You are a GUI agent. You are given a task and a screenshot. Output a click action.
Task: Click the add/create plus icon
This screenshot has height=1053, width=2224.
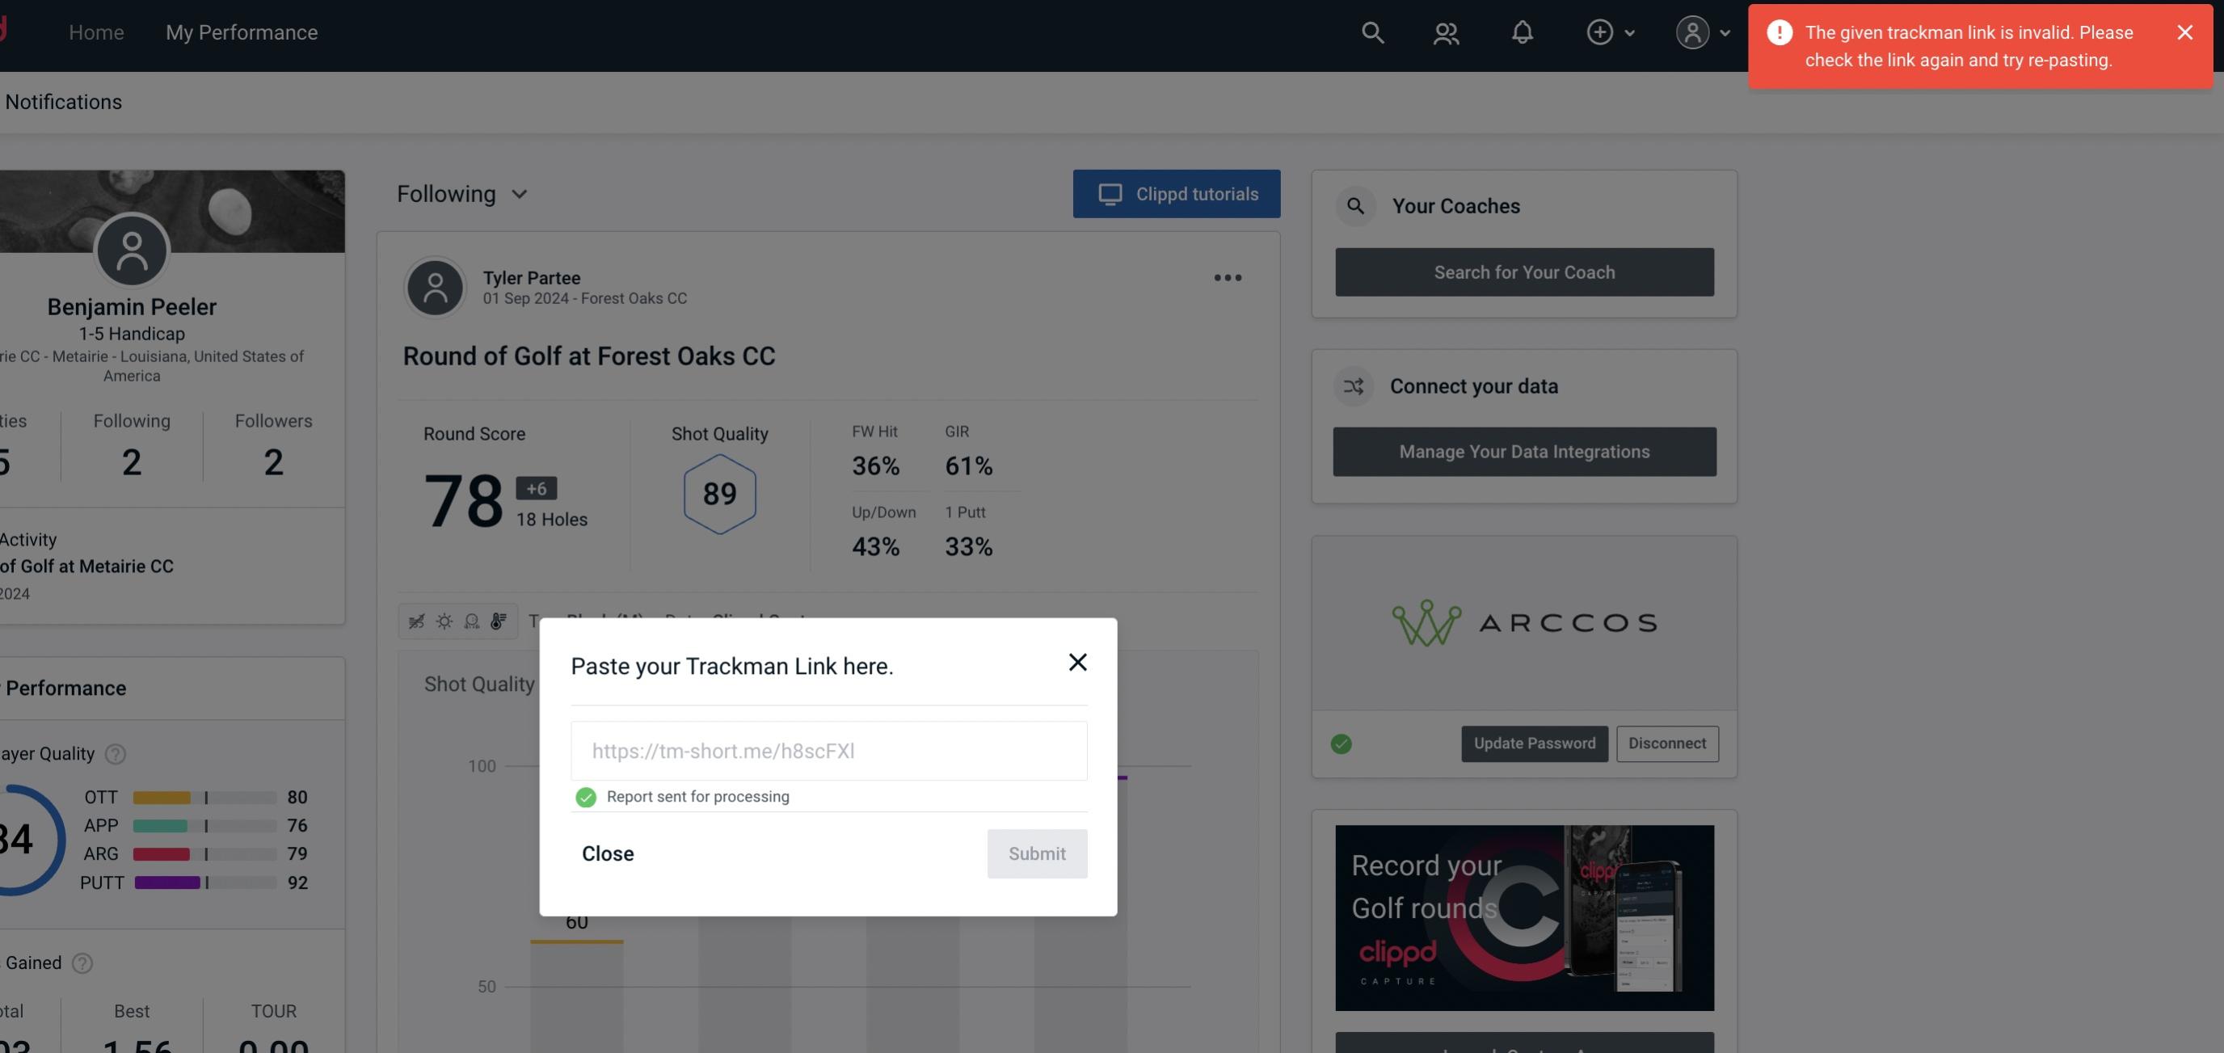pos(1598,32)
